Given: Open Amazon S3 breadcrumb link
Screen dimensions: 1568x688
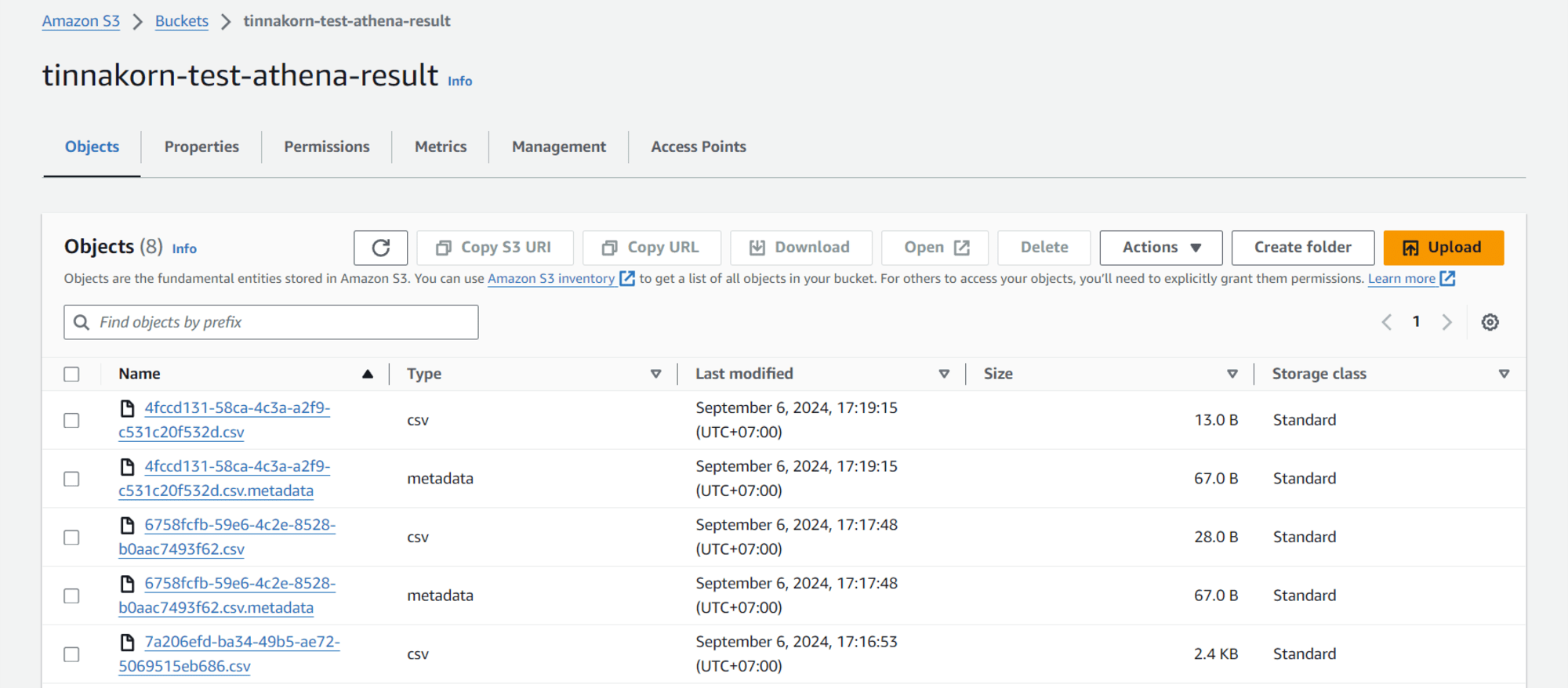Looking at the screenshot, I should click(x=81, y=21).
